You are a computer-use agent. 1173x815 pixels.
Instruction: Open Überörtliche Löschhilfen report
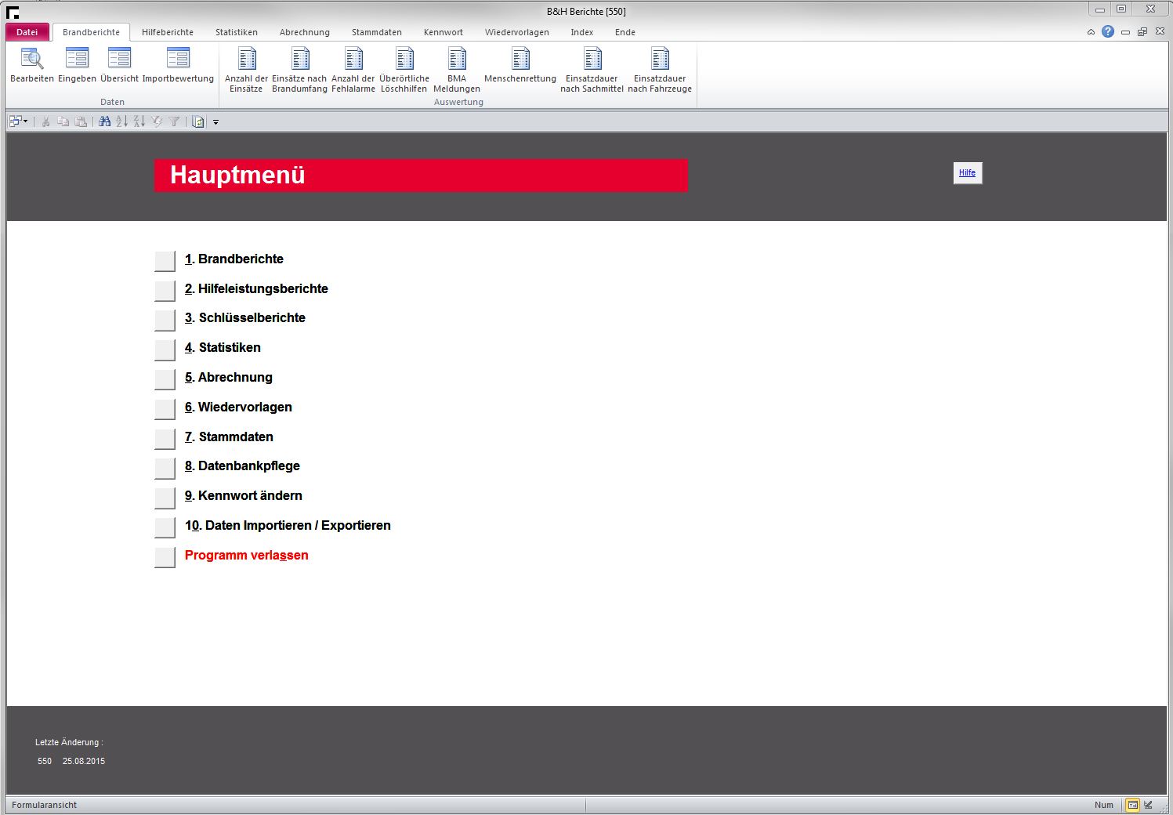(404, 70)
